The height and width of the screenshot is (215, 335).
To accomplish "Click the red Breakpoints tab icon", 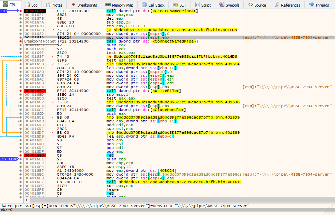I will point(73,5).
